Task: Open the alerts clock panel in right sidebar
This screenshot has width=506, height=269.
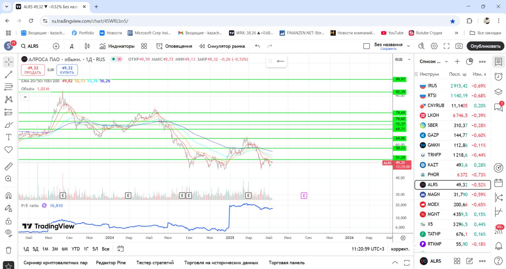Action: coord(498,77)
